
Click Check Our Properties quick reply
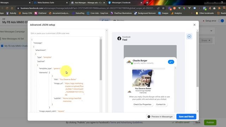pos(142,104)
